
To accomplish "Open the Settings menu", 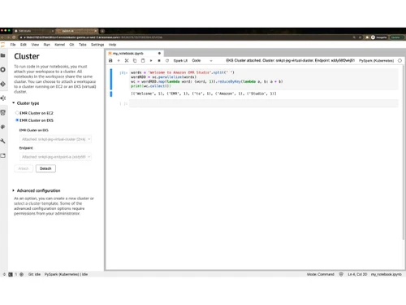I will click(x=97, y=45).
